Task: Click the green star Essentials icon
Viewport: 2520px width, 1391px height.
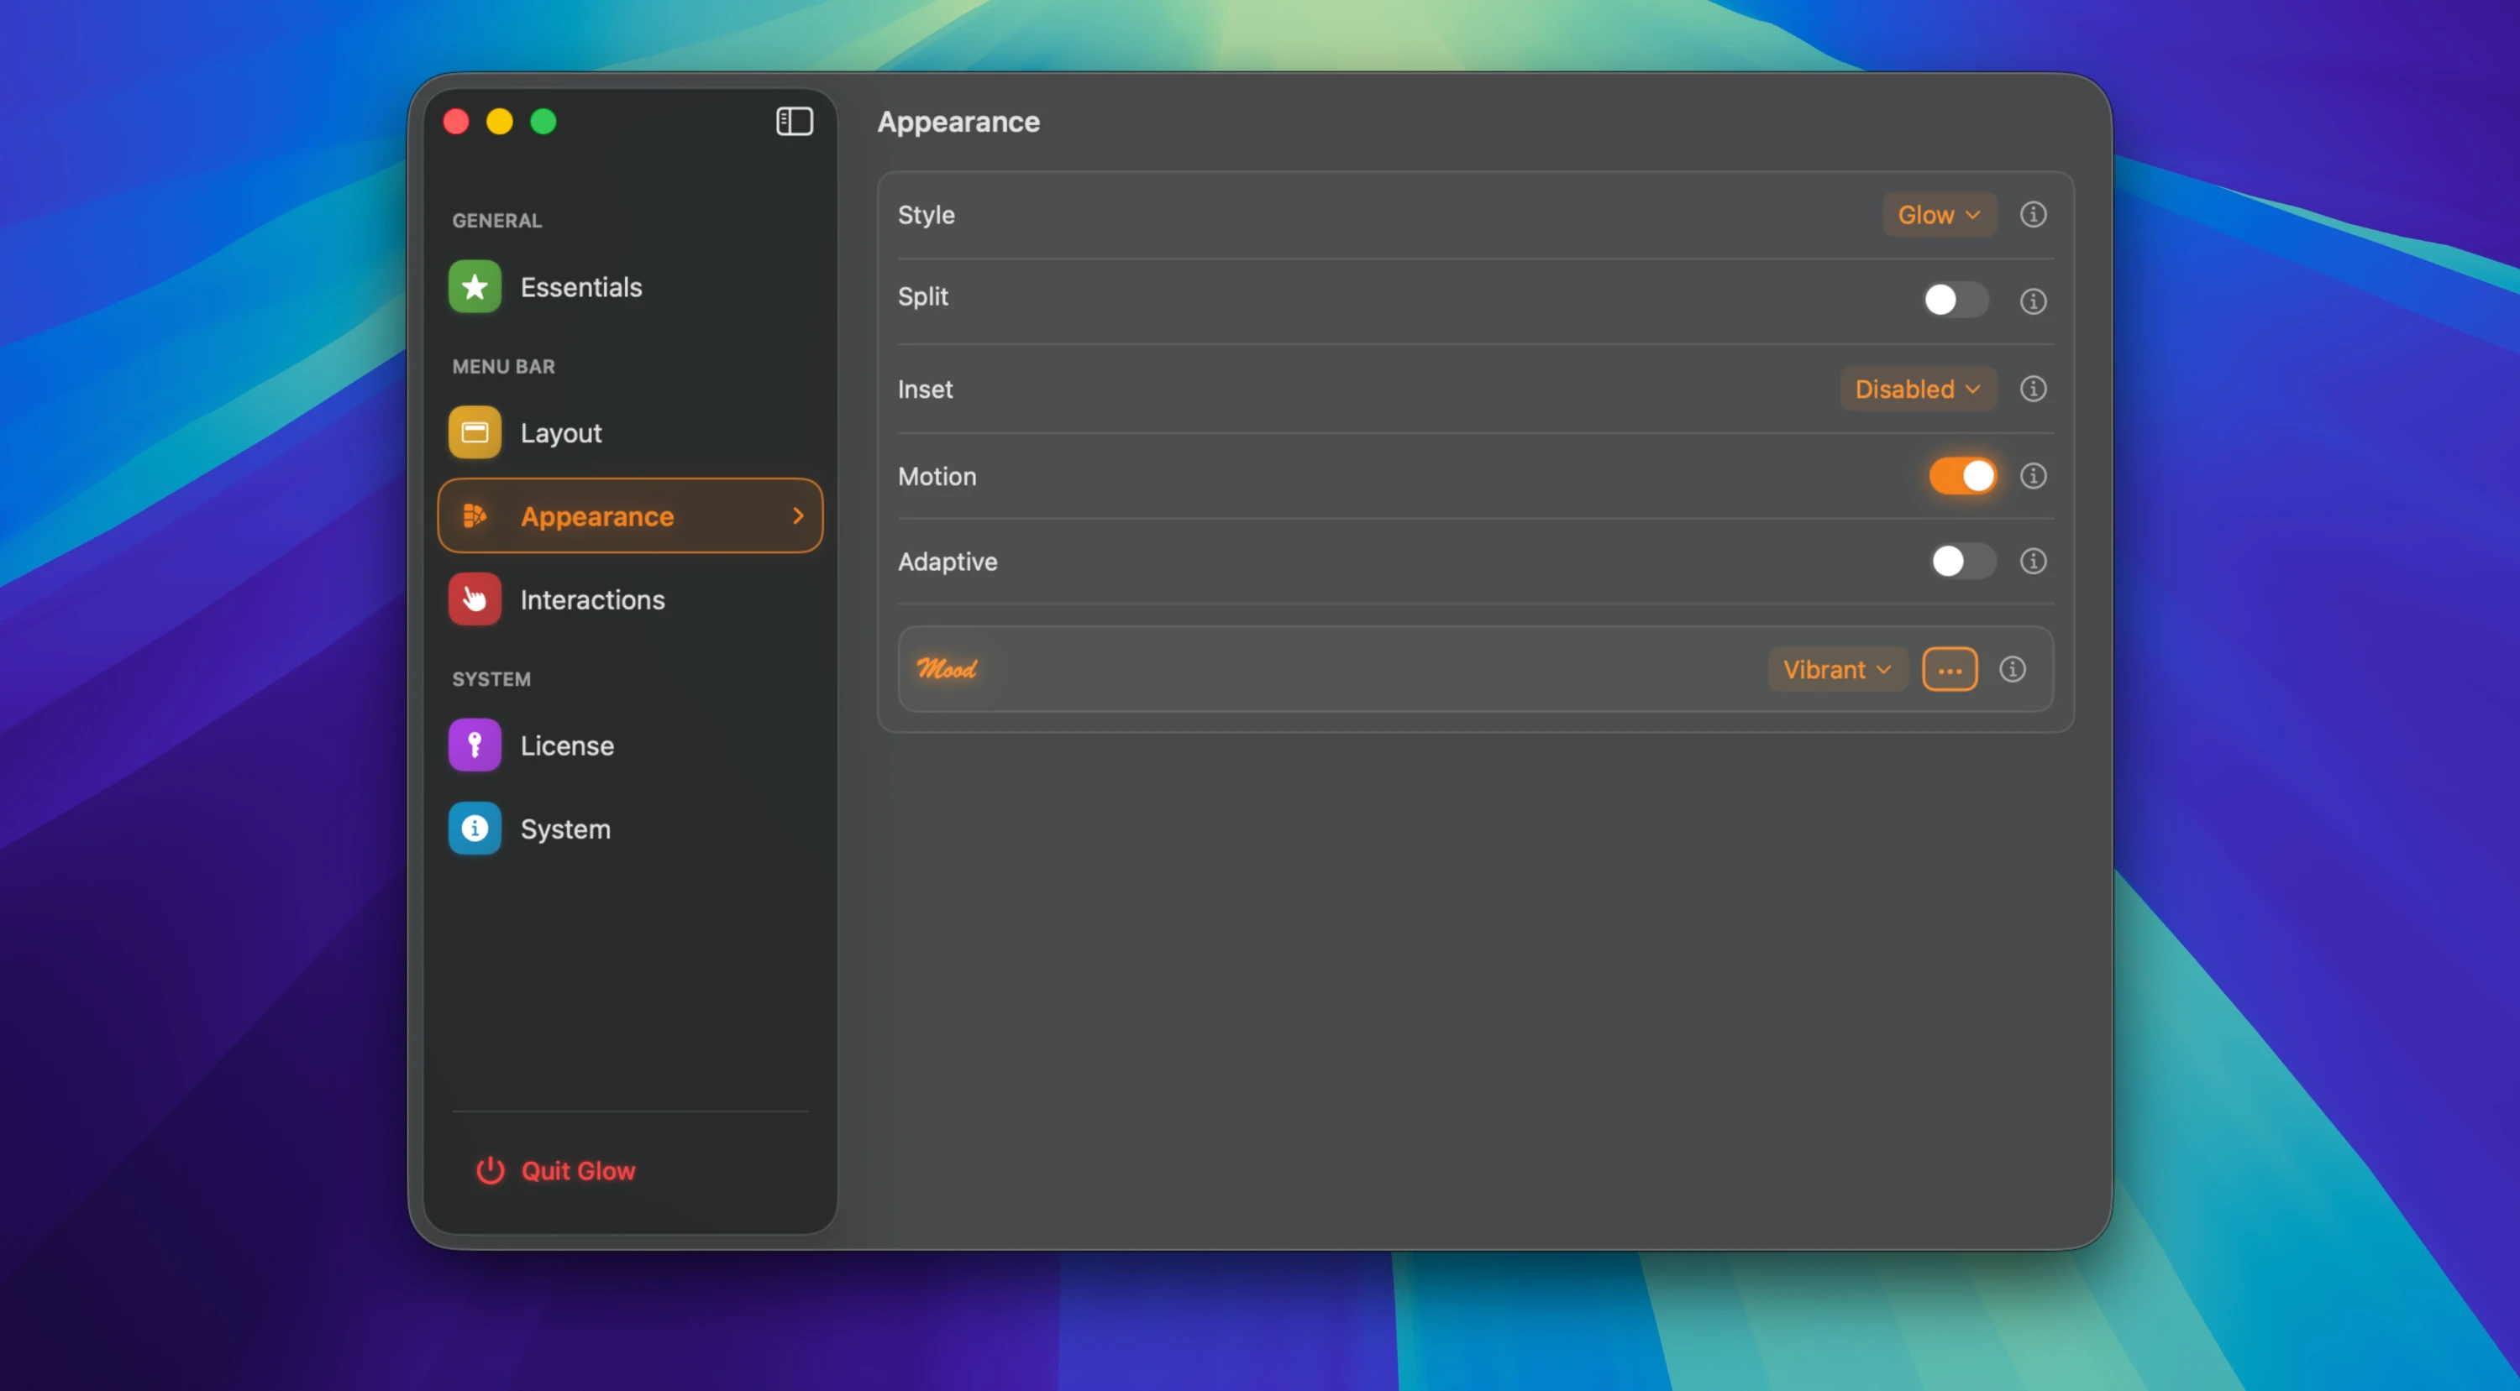Action: 475,286
